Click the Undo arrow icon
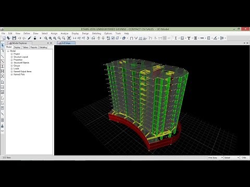250x187 pixels. 19,38
